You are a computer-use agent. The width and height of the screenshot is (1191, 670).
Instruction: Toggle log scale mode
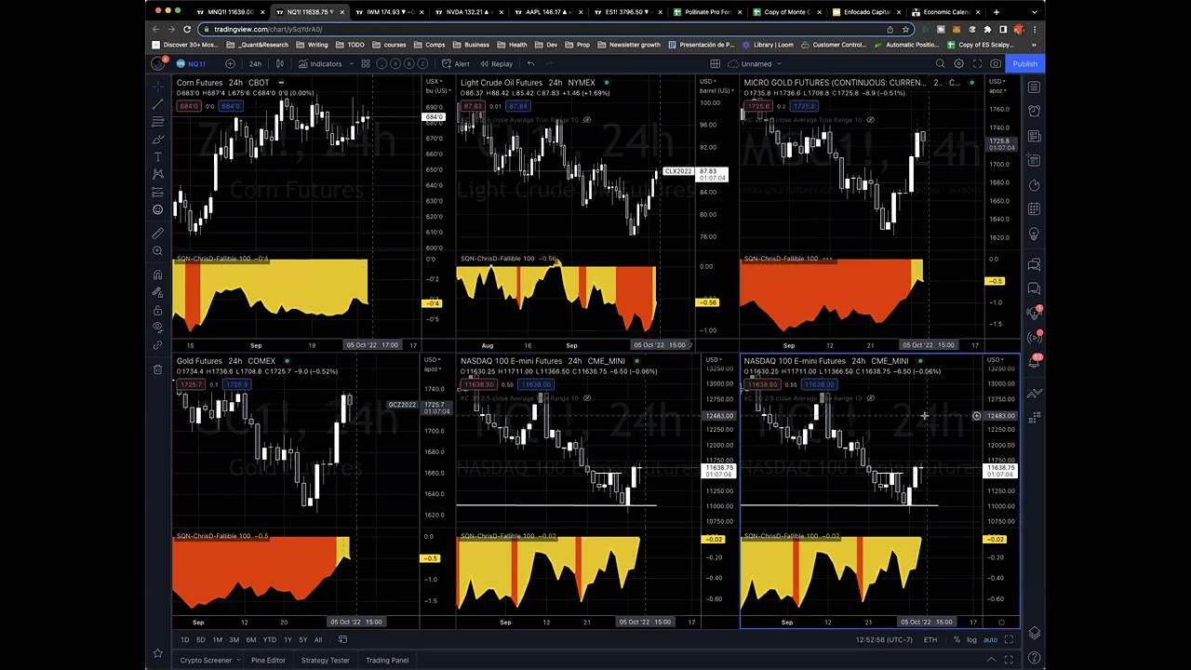972,639
